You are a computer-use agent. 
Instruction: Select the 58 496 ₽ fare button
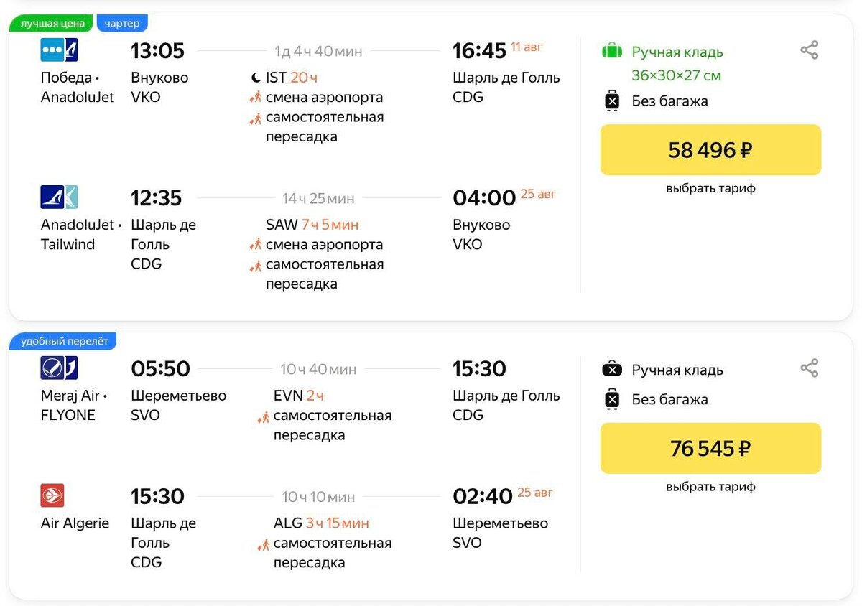[x=710, y=150]
